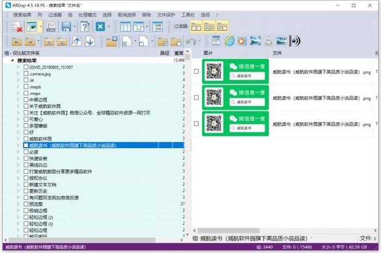Viewport: 381px width, 253px height.
Task: Click the move-up arrow page icon
Action: [x=77, y=41]
